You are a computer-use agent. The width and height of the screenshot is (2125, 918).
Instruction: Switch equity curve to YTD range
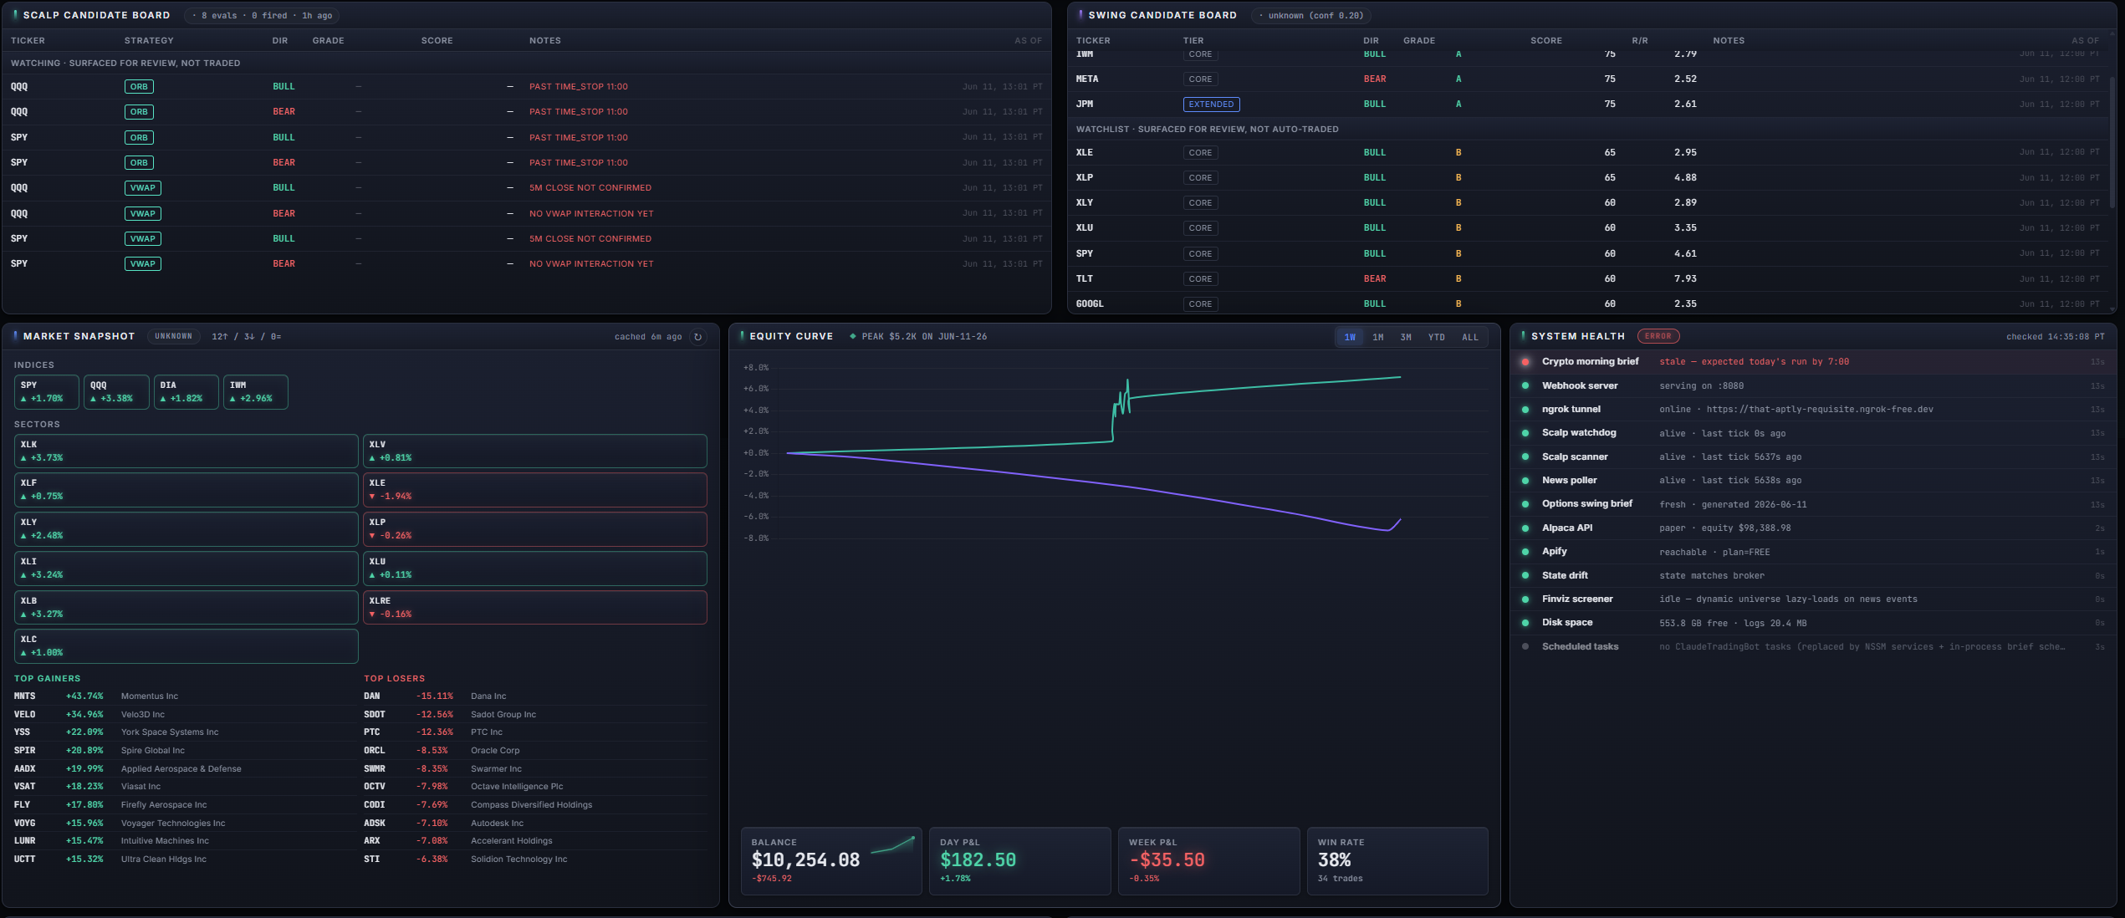[1437, 337]
